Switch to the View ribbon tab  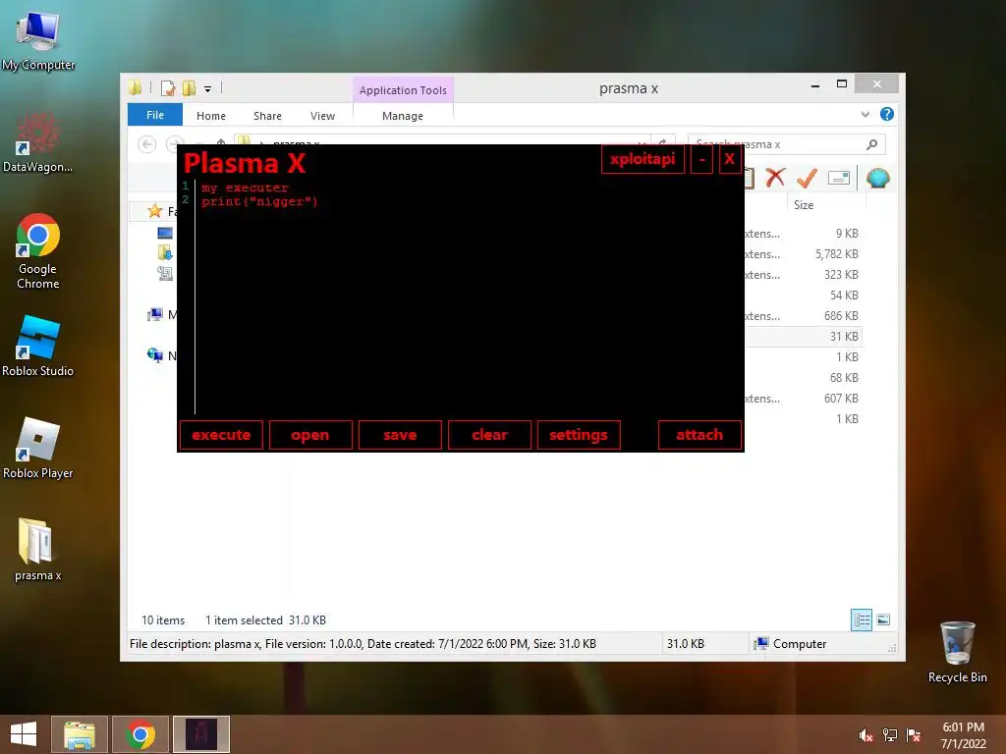(x=322, y=116)
